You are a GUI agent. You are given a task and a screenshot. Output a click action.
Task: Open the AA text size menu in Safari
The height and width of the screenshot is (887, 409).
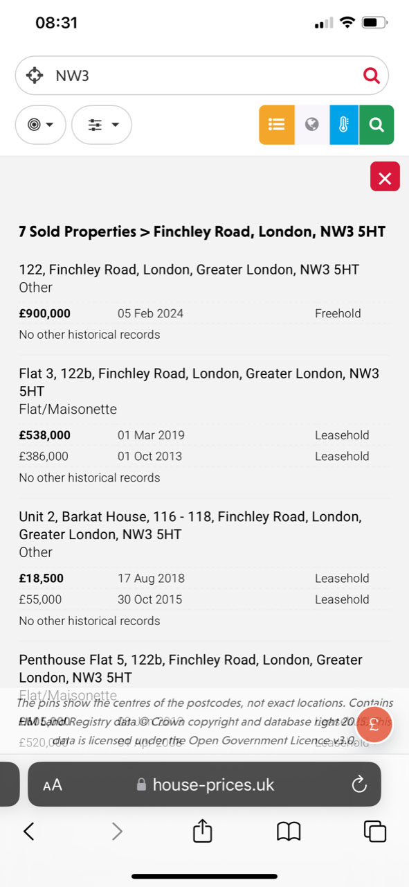[x=53, y=784]
